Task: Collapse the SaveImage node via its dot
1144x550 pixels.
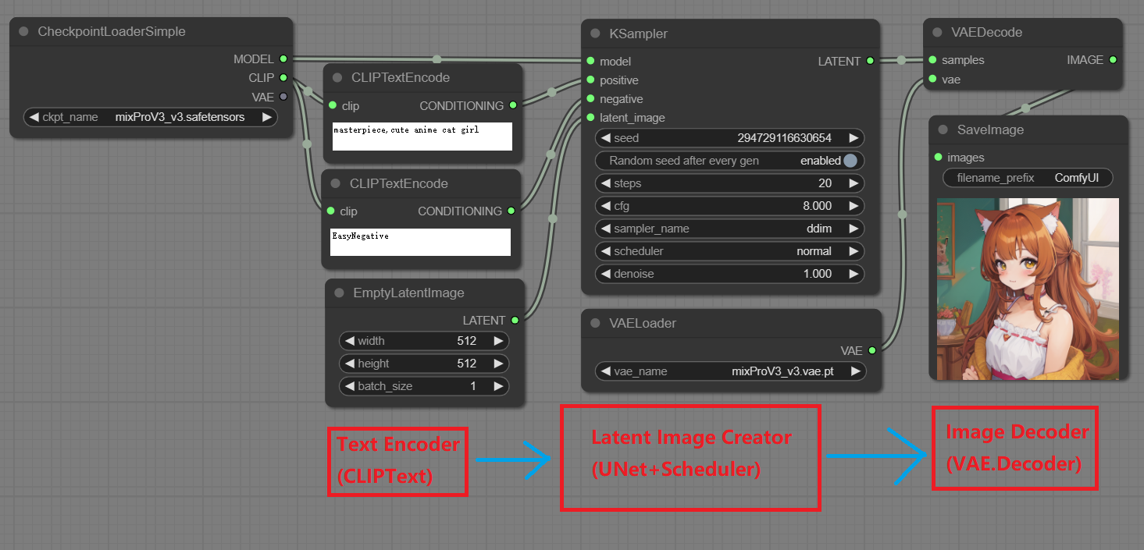Action: point(943,130)
